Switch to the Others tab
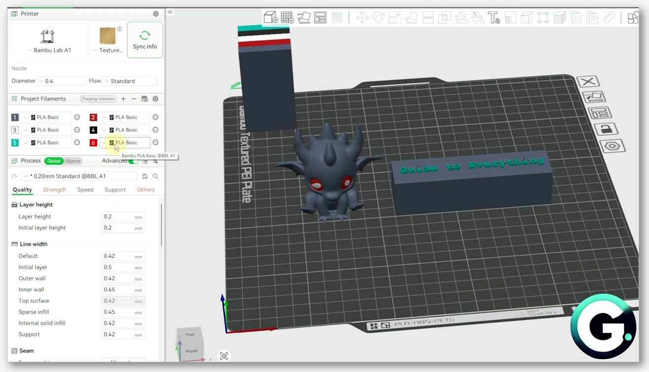Viewport: 649px width, 372px height. pyautogui.click(x=146, y=190)
